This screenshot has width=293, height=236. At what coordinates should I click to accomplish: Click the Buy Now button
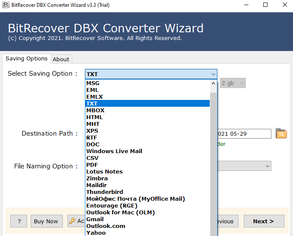point(47,221)
